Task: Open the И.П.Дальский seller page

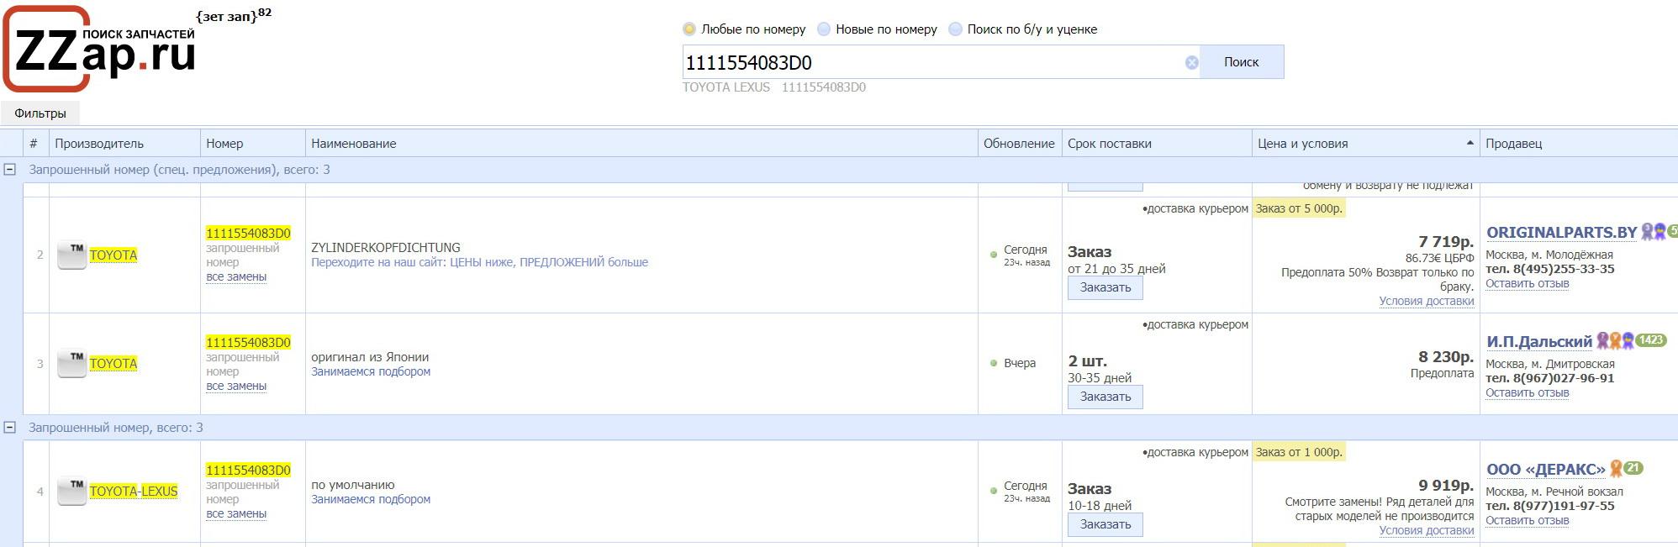Action: (1539, 342)
